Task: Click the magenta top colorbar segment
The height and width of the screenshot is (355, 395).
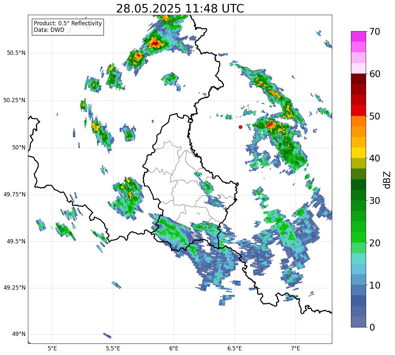Action: [358, 36]
